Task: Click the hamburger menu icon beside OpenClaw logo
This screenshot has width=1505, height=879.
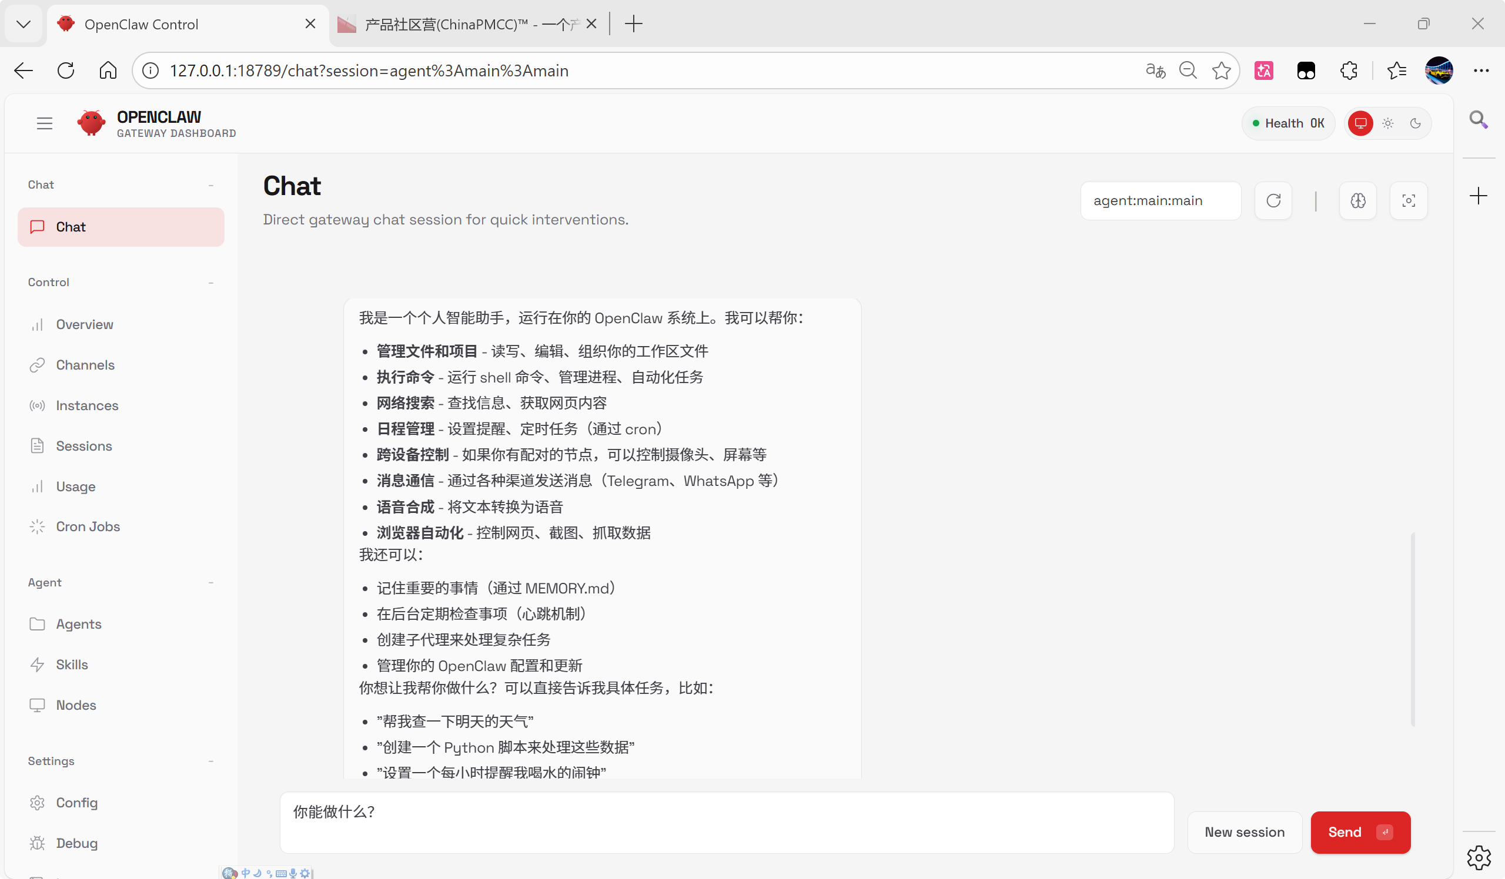Action: point(44,123)
